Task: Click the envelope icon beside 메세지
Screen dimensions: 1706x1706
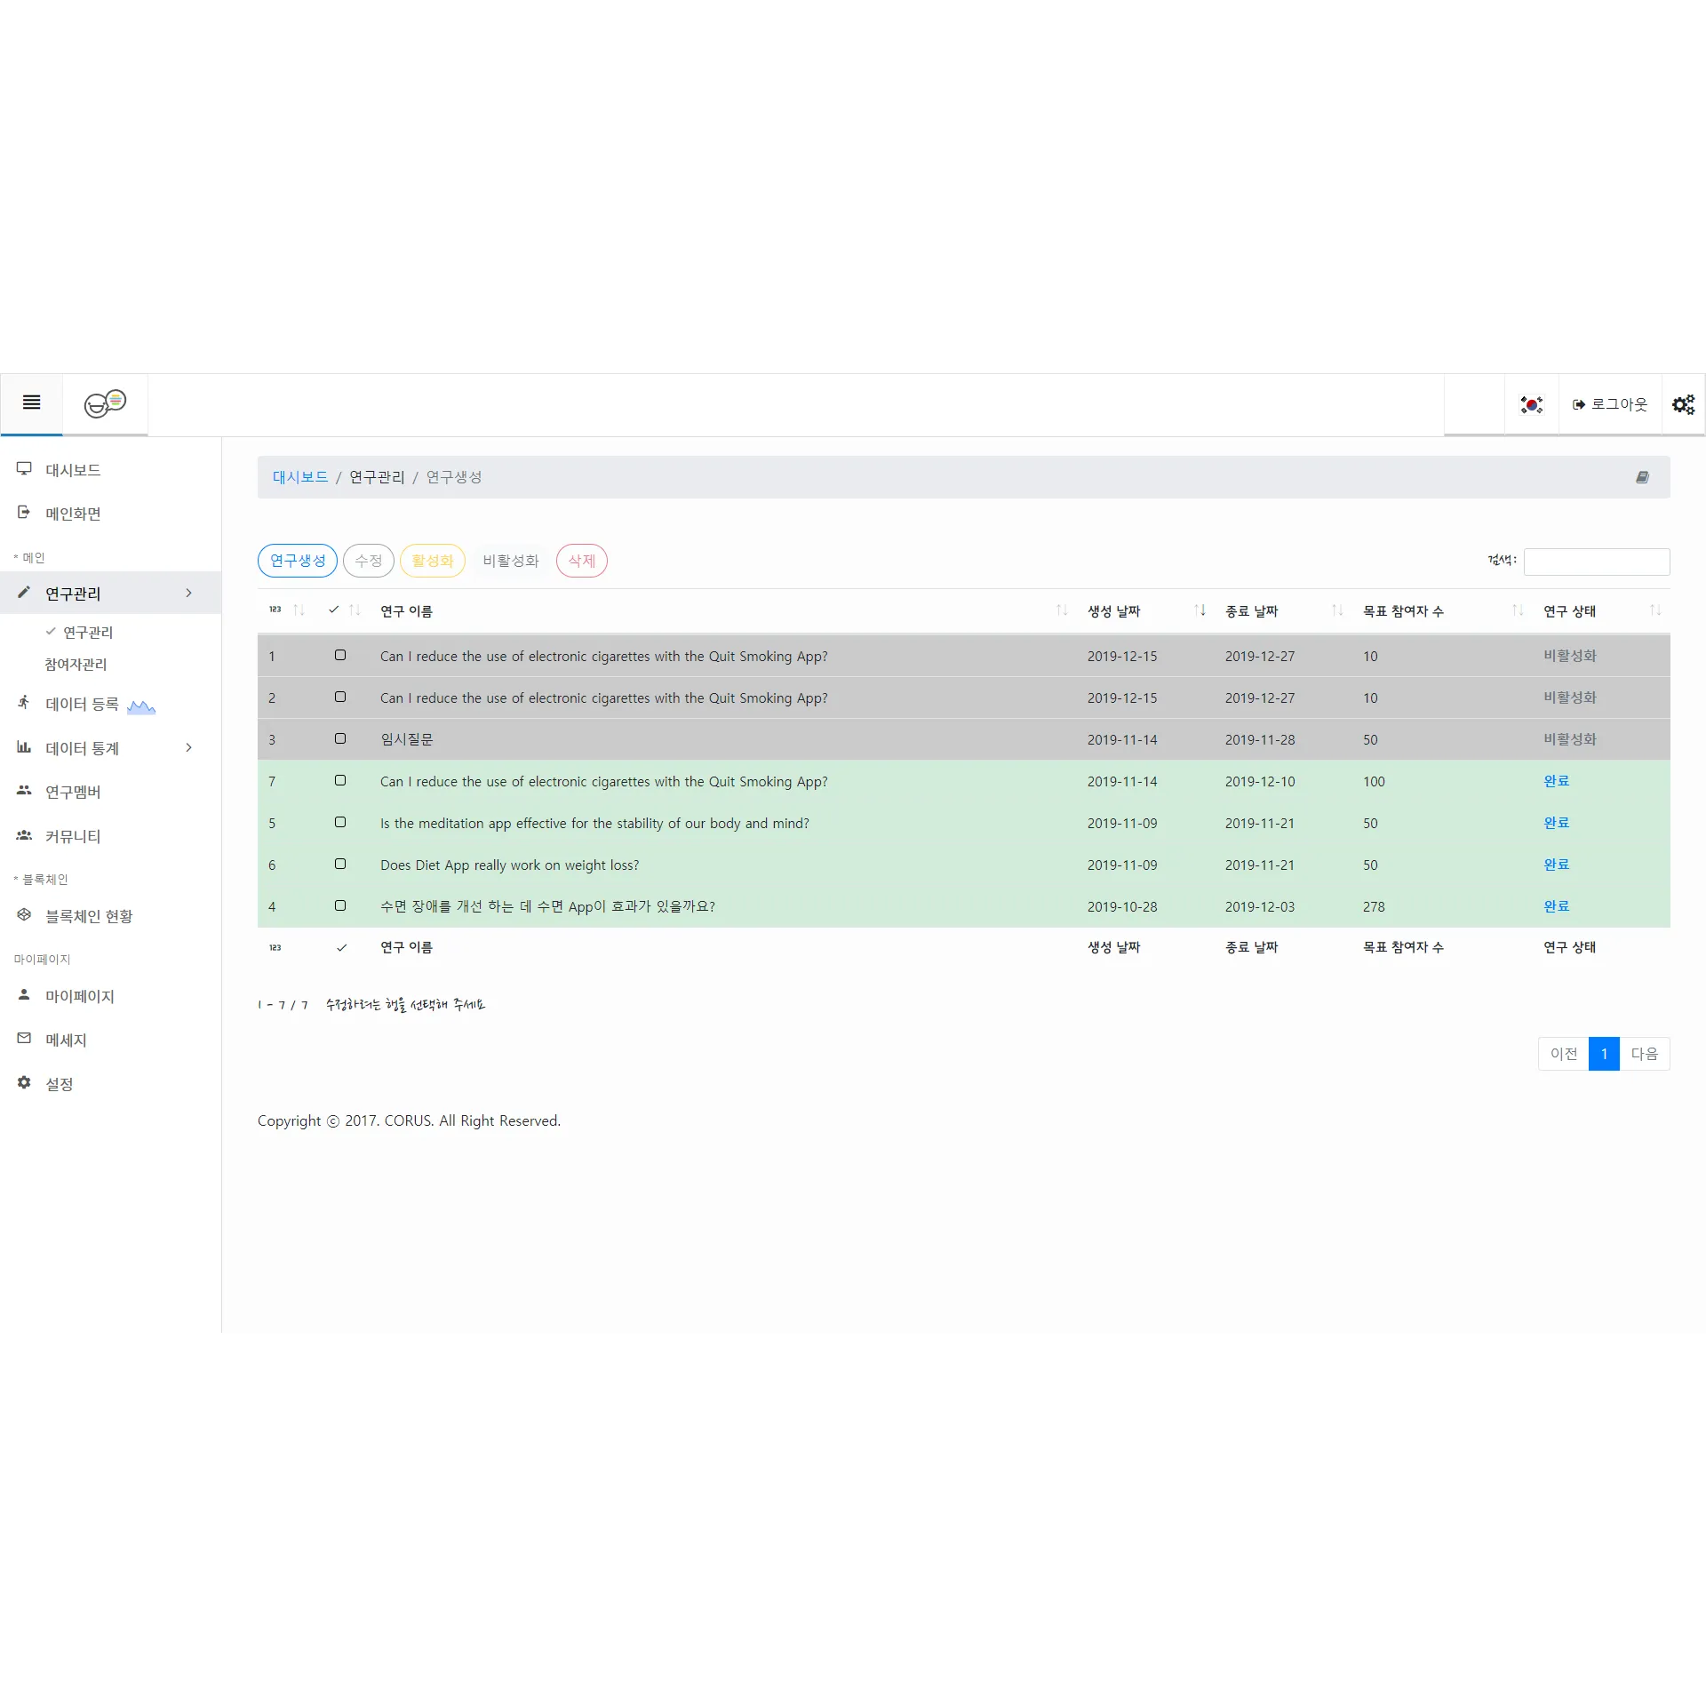Action: 24,1039
